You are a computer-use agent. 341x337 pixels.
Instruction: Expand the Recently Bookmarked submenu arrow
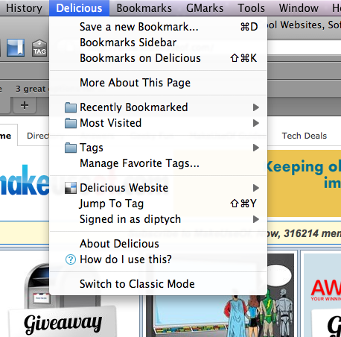(x=256, y=107)
